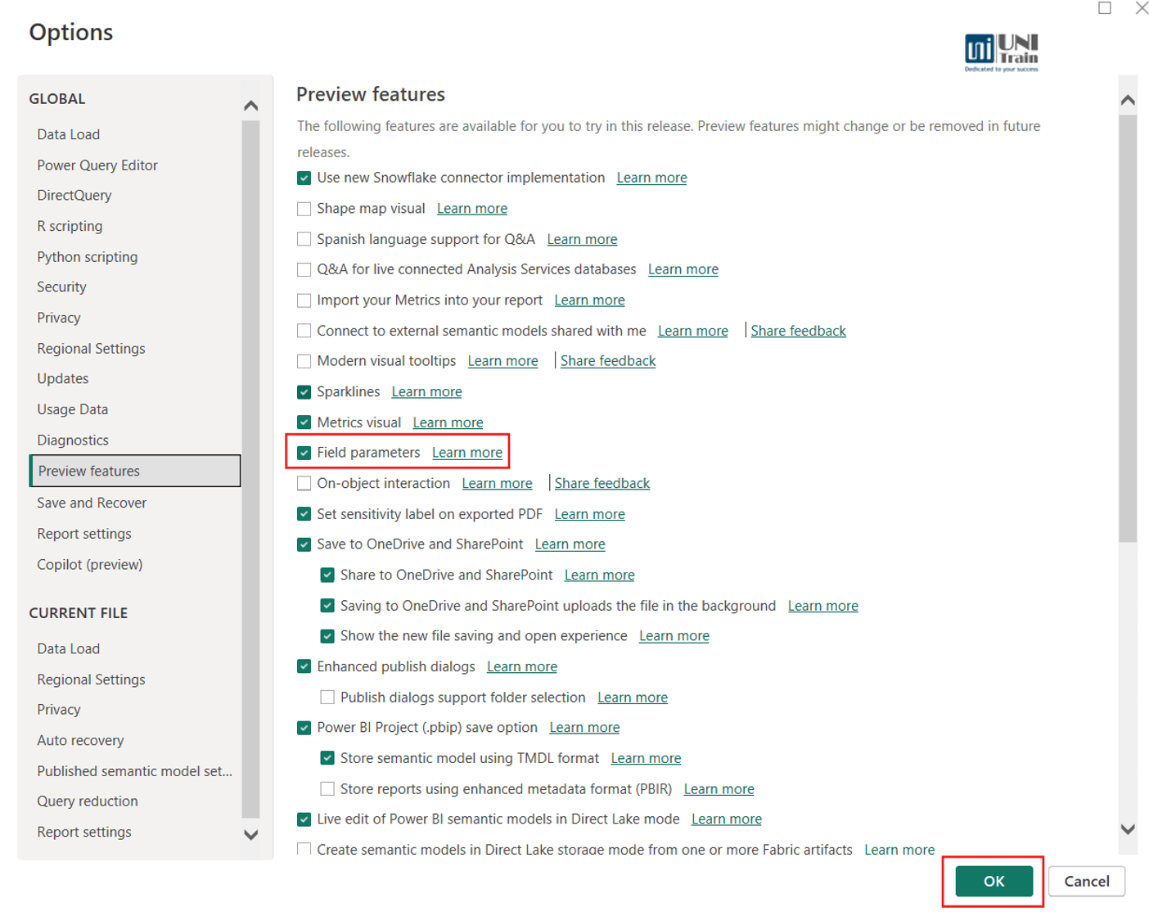This screenshot has height=921, width=1149.
Task: Open Share feedback for On-object interaction
Action: (602, 484)
